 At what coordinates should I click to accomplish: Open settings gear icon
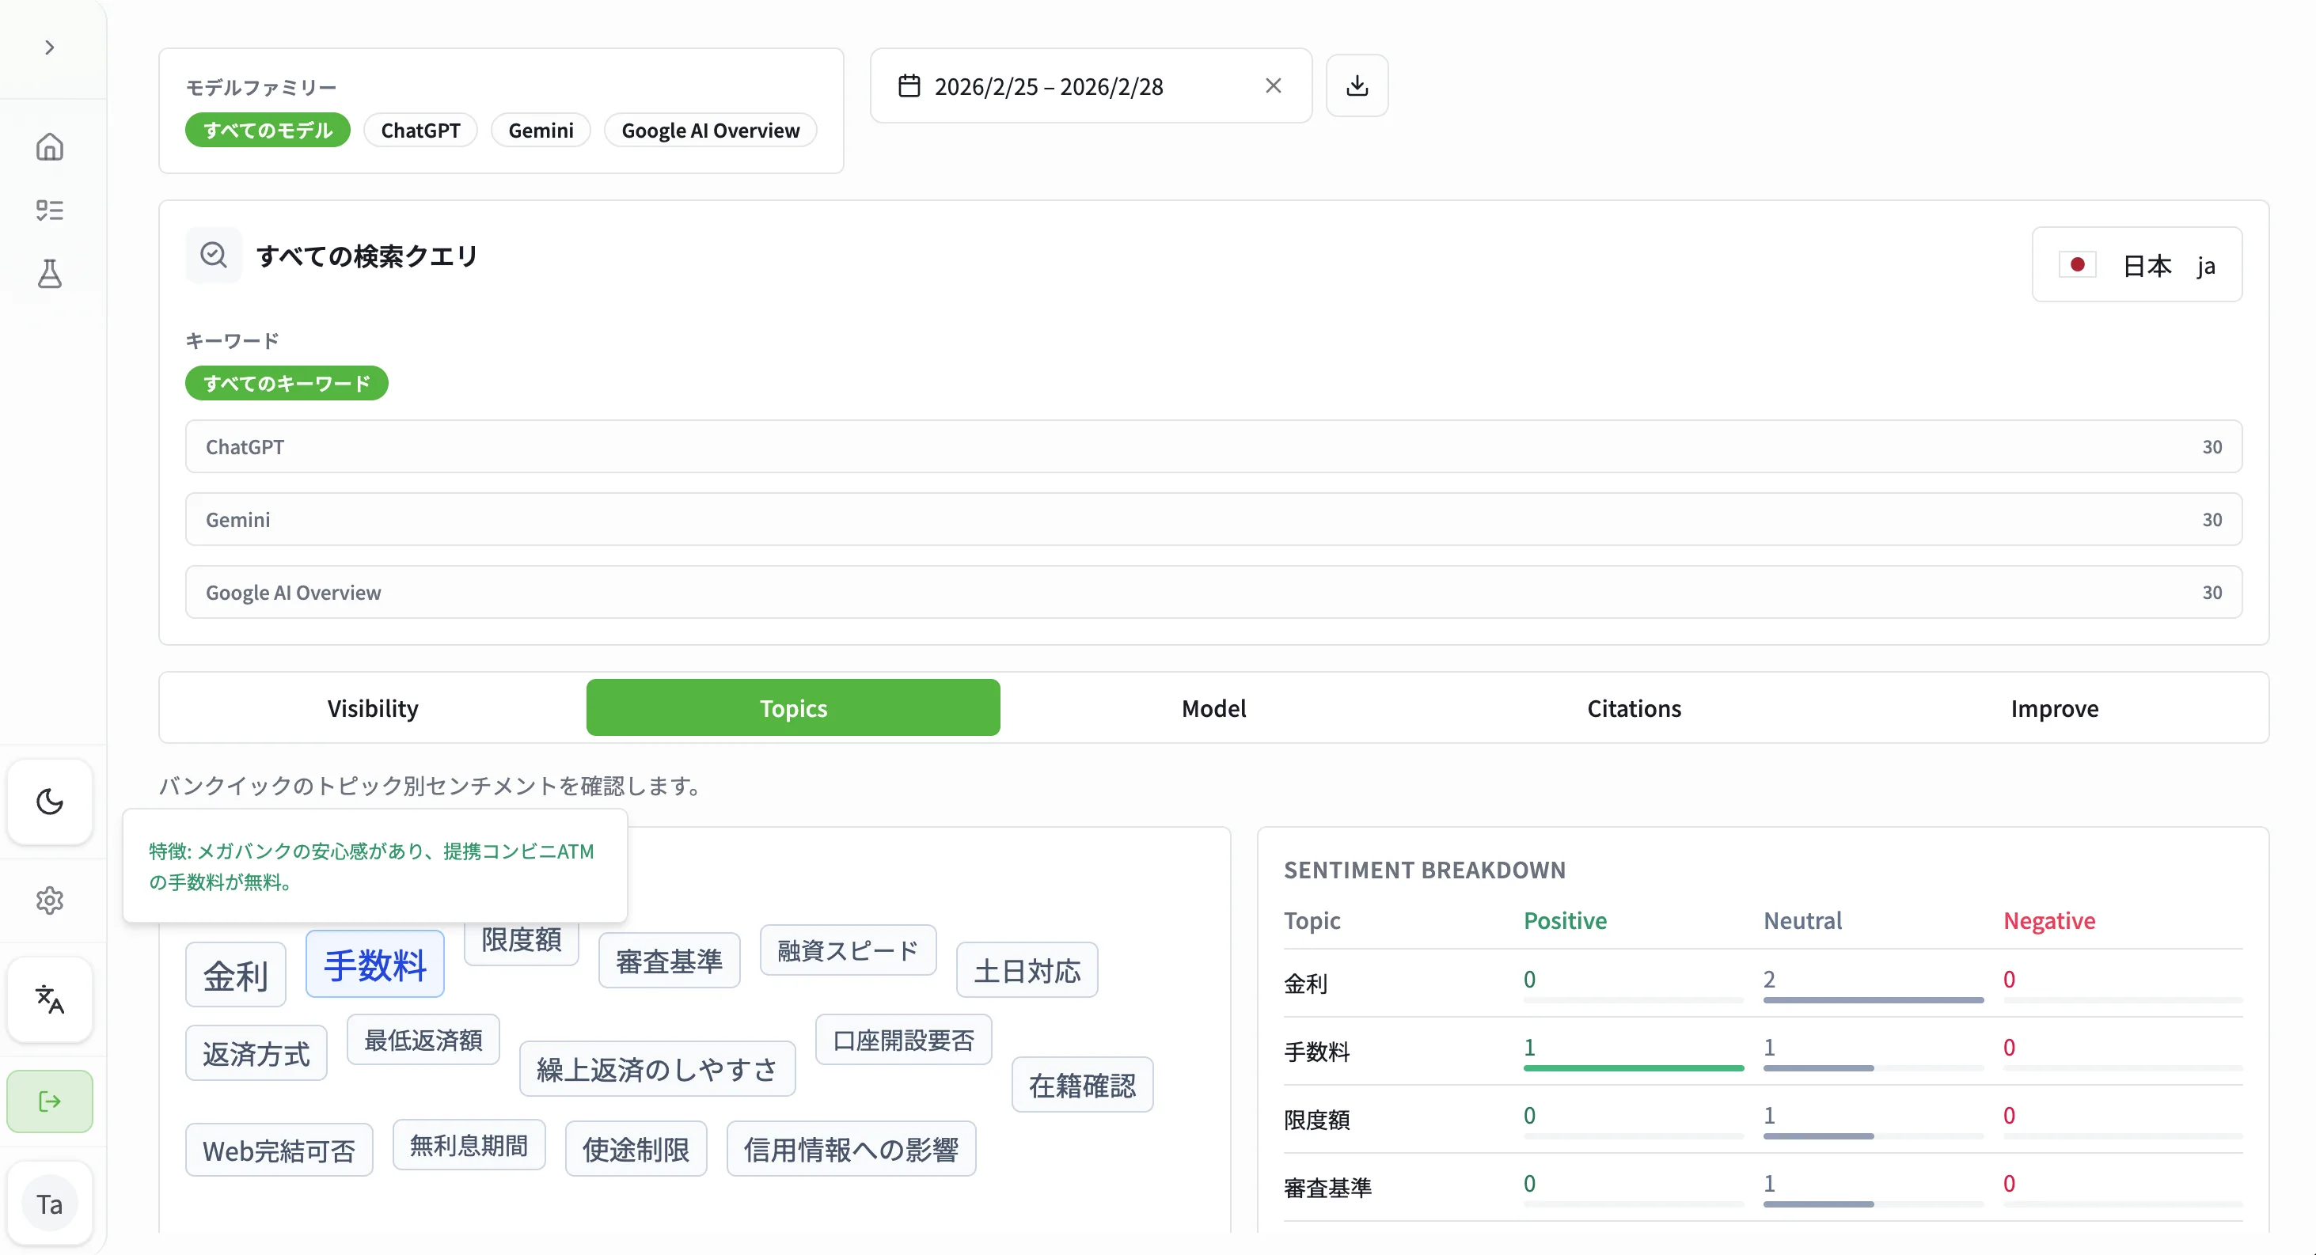(x=49, y=900)
